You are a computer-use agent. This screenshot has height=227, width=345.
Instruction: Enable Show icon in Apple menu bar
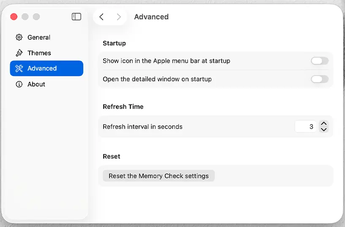click(319, 61)
